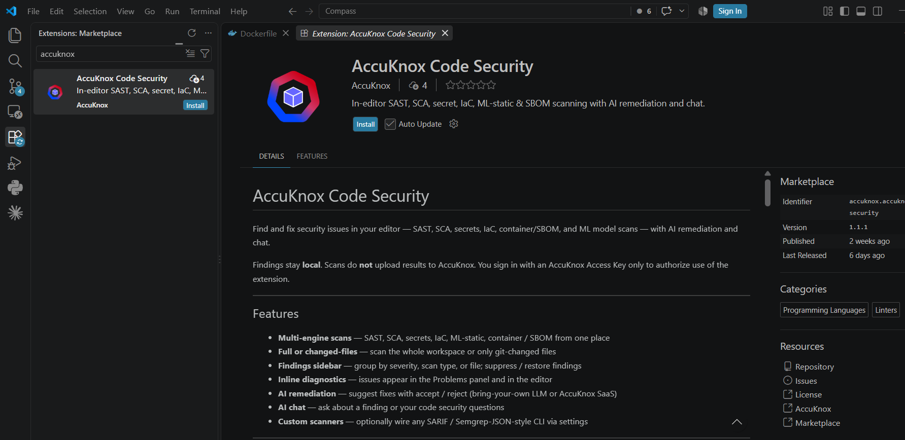Click the scroll-to-top chevron in readme
Viewport: 905px width, 440px height.
click(737, 422)
